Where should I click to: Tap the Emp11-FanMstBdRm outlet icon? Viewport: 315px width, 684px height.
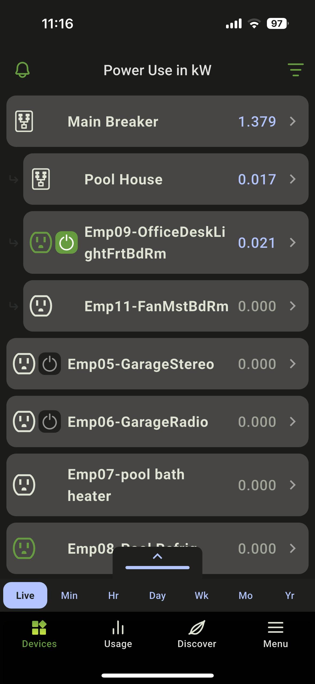tap(41, 306)
